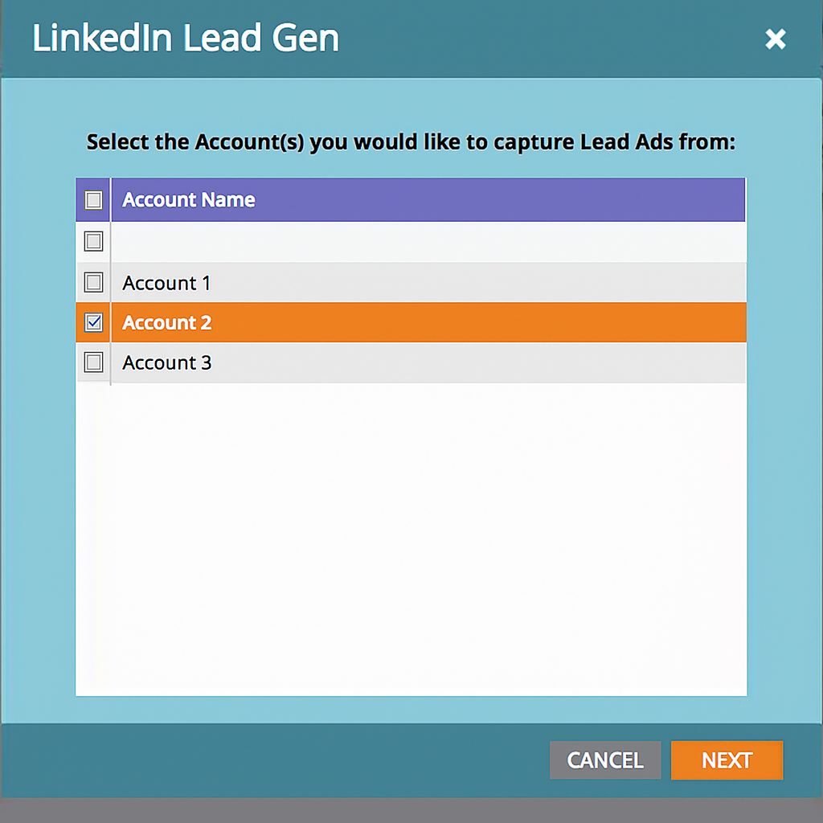Click the NEXT button

727,760
